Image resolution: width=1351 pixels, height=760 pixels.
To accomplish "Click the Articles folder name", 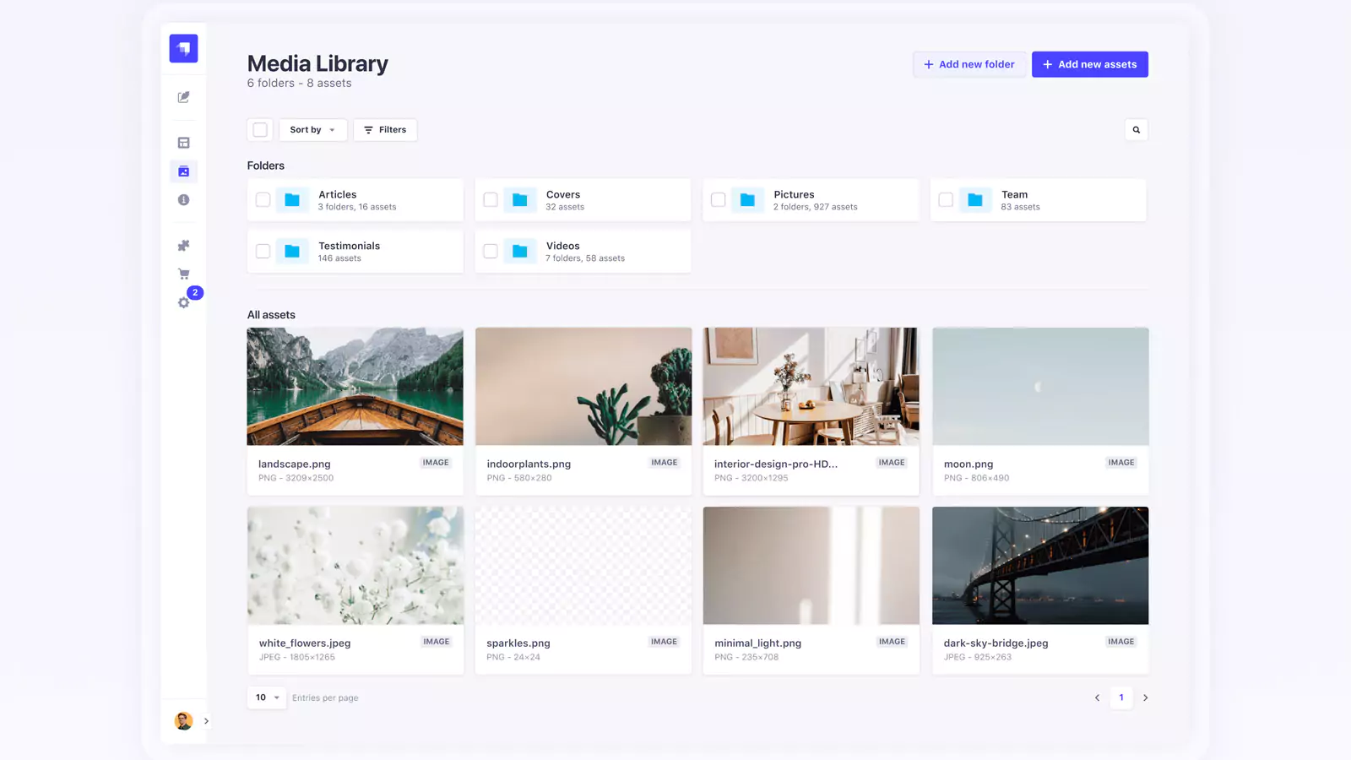I will click(338, 194).
